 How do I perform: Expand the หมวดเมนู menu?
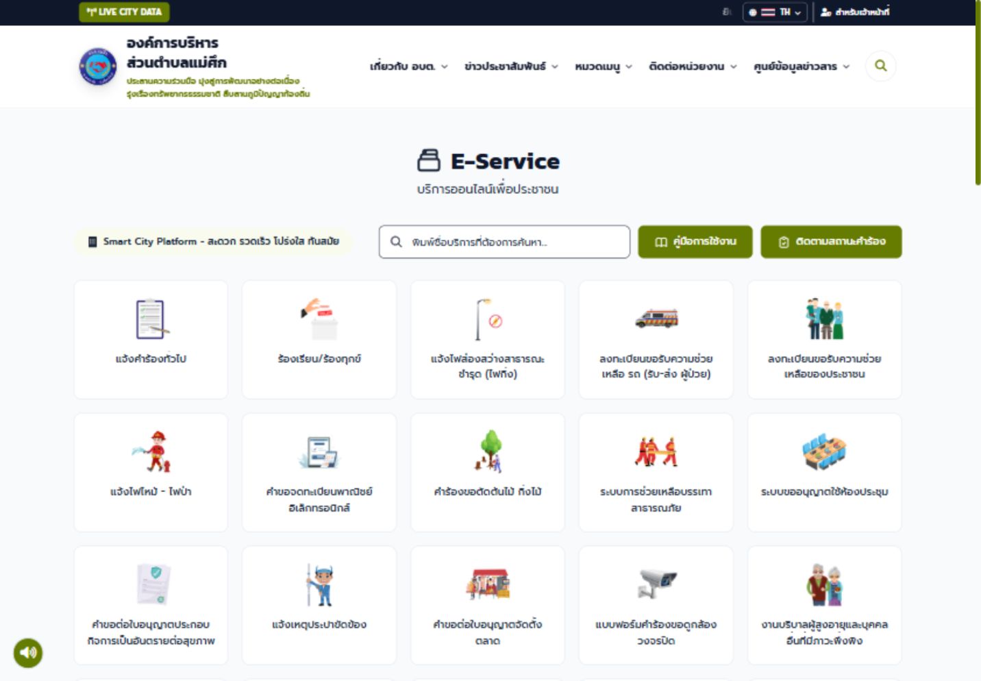click(x=604, y=66)
